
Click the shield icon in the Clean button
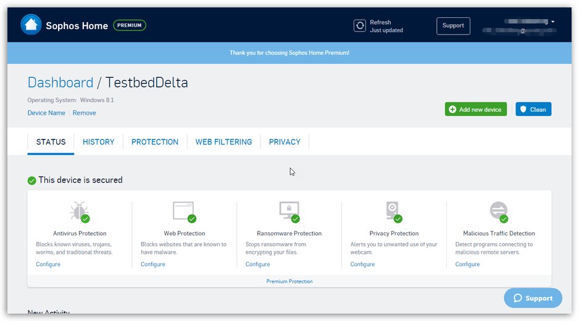[523, 109]
